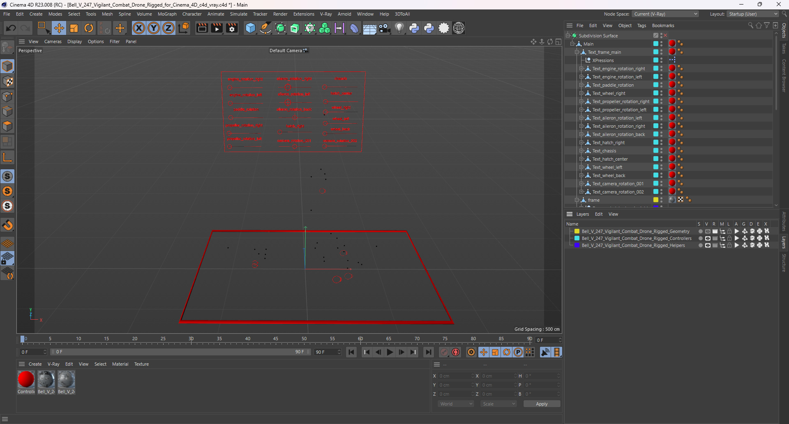Toggle Autokeying button
Viewport: 789px width, 424px height.
pyautogui.click(x=456, y=352)
